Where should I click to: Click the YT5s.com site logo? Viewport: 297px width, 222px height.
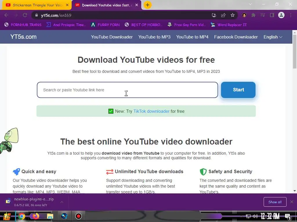(x=23, y=37)
